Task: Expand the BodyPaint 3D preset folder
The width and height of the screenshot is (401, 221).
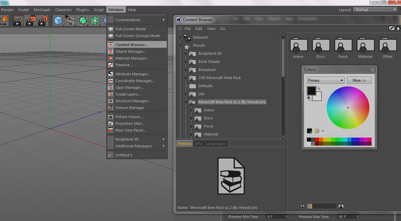Action: (186, 54)
